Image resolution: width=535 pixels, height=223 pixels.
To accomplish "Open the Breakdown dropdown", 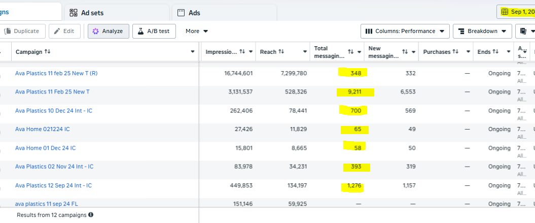I will coord(482,31).
